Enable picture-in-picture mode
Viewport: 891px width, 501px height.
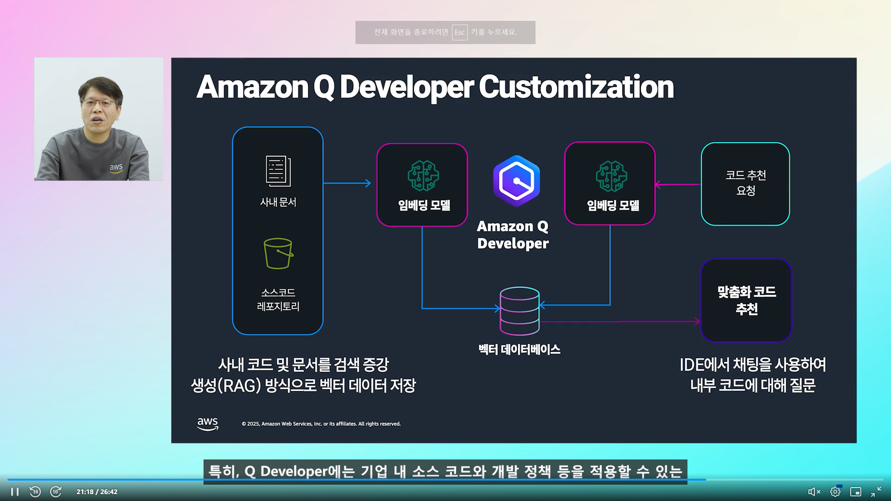coord(855,492)
